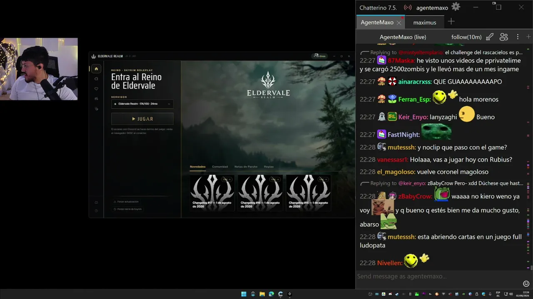The image size is (533, 299).
Task: Click the Chatterino streamer mode broadcast icon
Action: [408, 7]
